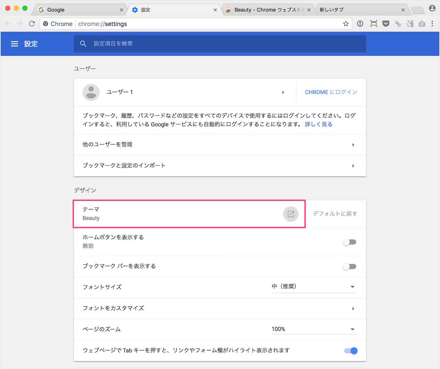Open the Chrome three-dot menu
440x369 pixels.
click(x=432, y=24)
